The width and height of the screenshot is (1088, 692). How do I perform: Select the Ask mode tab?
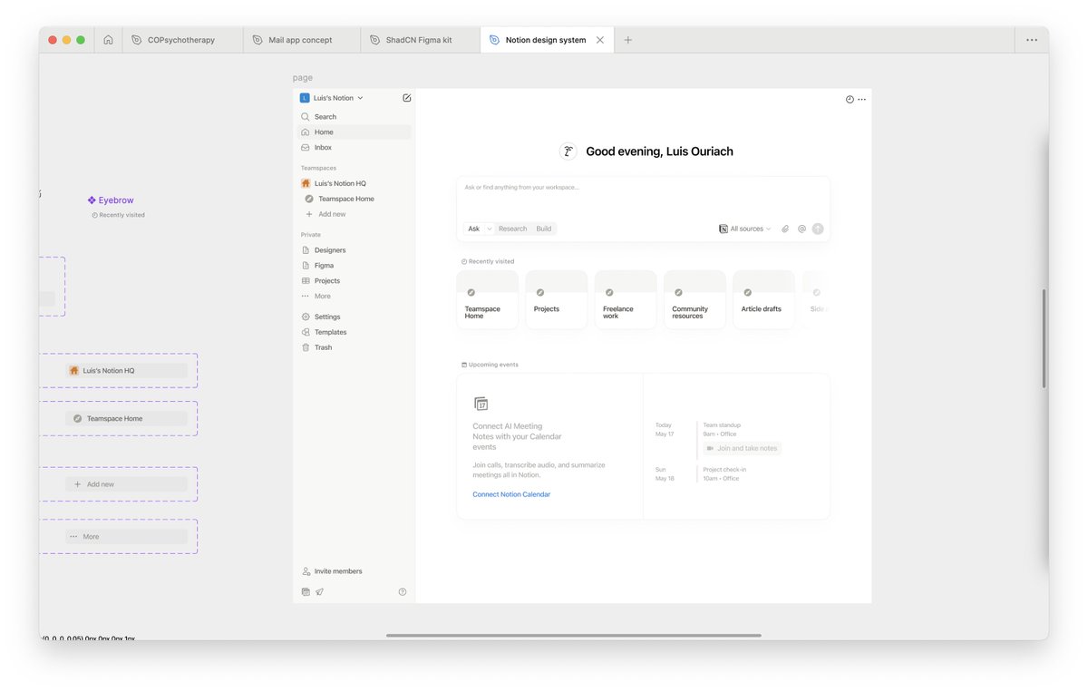tap(474, 229)
